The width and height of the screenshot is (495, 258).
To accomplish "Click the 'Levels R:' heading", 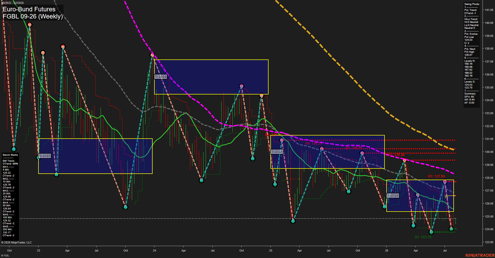I will tap(470, 61).
